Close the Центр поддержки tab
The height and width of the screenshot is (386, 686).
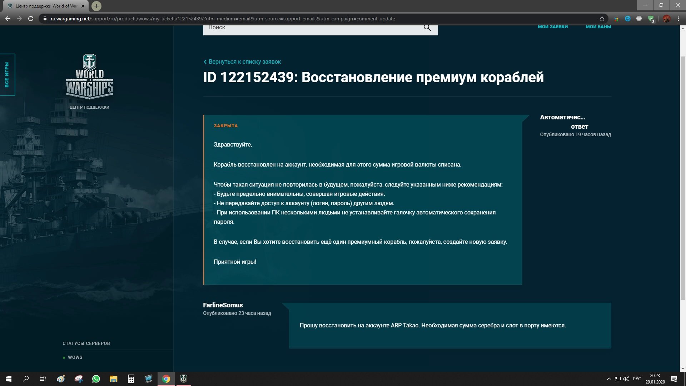83,6
